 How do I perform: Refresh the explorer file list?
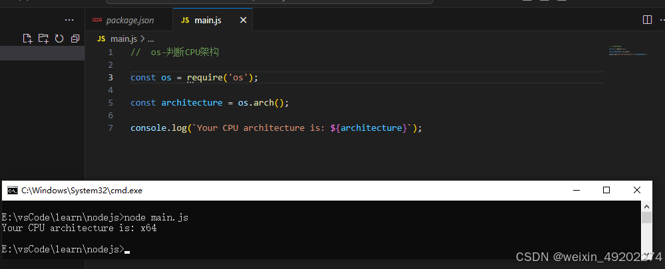click(x=59, y=39)
